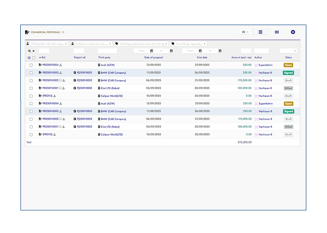
Task: Open calendar icon for Date of proposal From field
Action: (x=151, y=51)
